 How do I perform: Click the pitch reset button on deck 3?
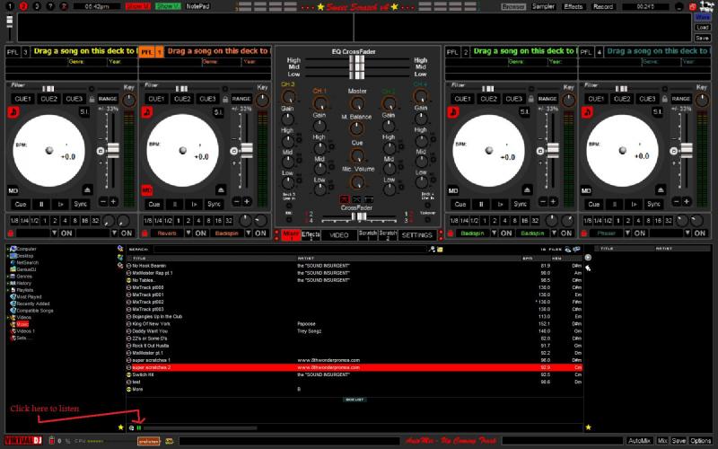[x=101, y=151]
